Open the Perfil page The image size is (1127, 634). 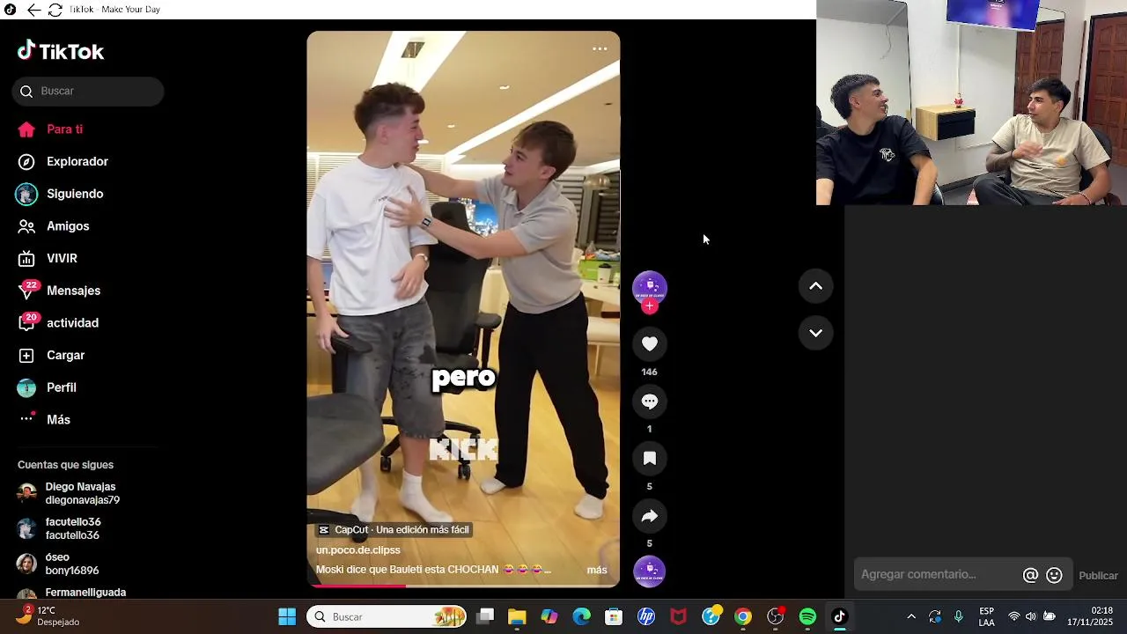click(x=47, y=387)
